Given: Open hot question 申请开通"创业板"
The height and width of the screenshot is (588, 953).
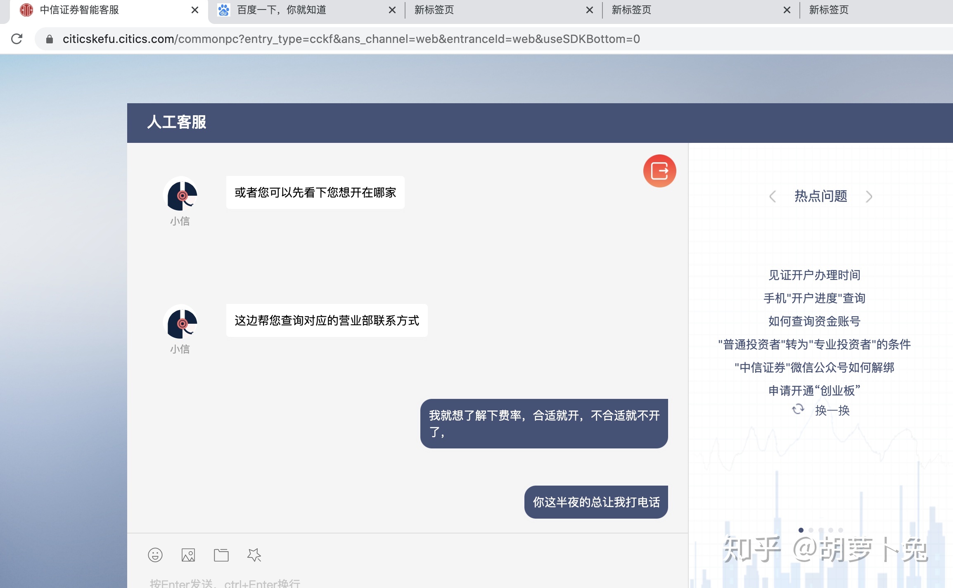Looking at the screenshot, I should tap(814, 391).
